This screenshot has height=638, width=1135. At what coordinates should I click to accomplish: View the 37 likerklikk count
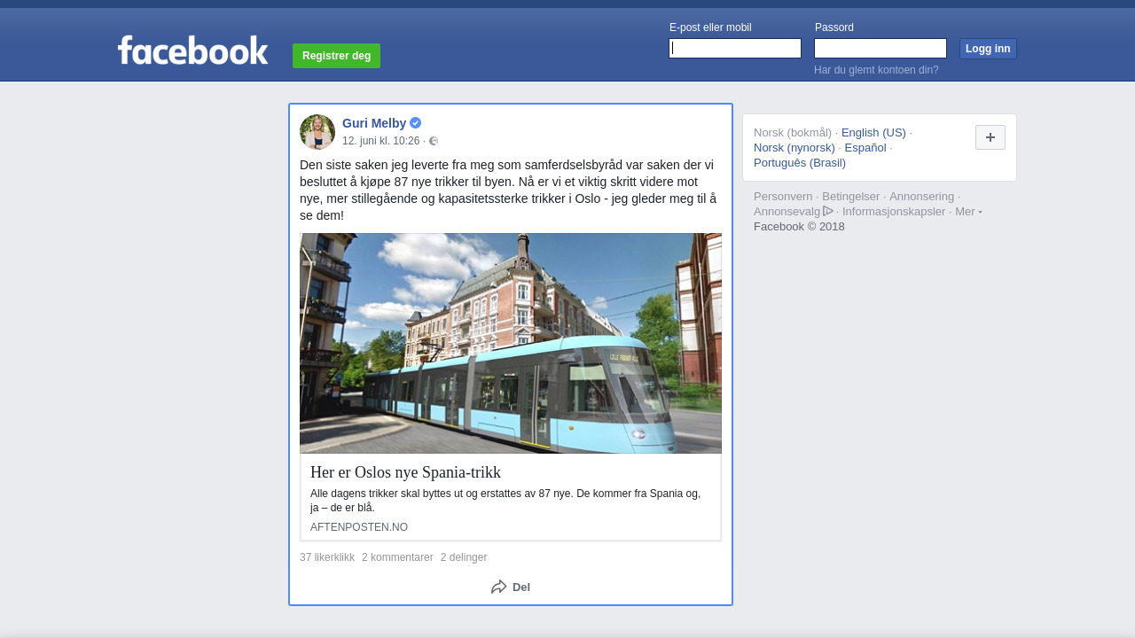pos(327,557)
